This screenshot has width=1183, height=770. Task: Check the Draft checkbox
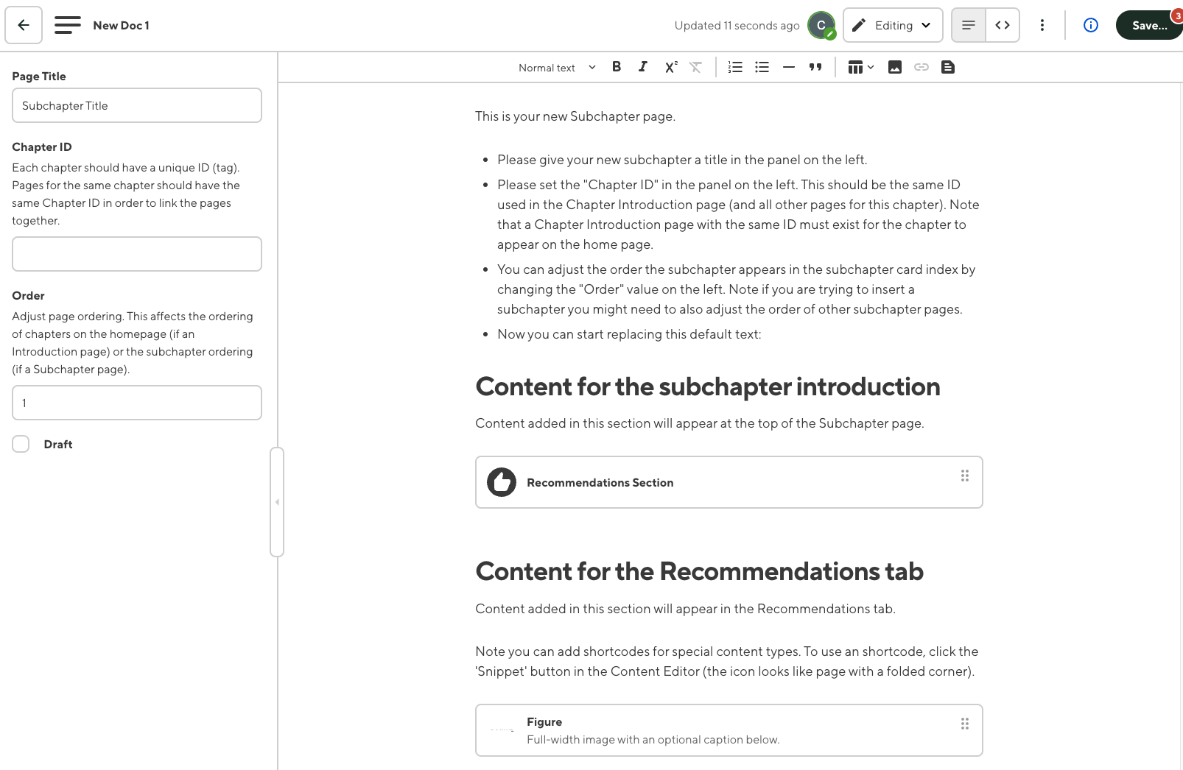coord(21,444)
